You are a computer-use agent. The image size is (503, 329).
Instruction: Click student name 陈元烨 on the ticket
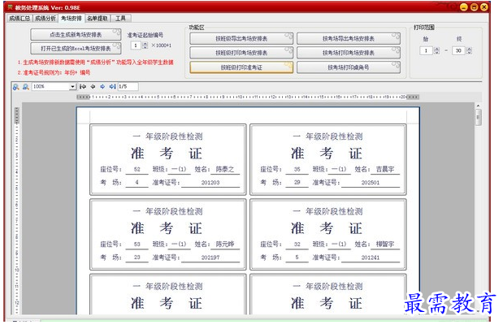coord(225,245)
